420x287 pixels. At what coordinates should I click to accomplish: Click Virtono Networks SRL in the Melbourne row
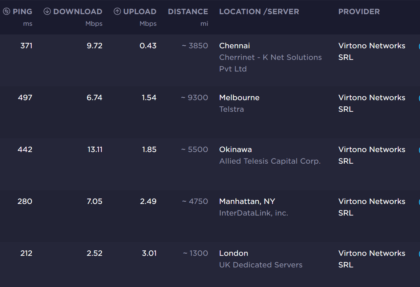pyautogui.click(x=372, y=103)
